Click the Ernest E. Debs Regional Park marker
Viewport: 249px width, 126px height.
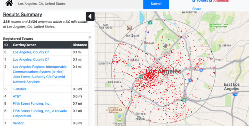tap(211, 25)
